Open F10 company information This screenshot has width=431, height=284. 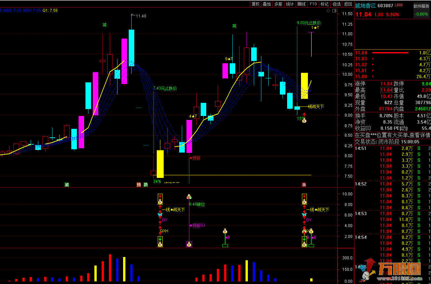click(x=313, y=4)
